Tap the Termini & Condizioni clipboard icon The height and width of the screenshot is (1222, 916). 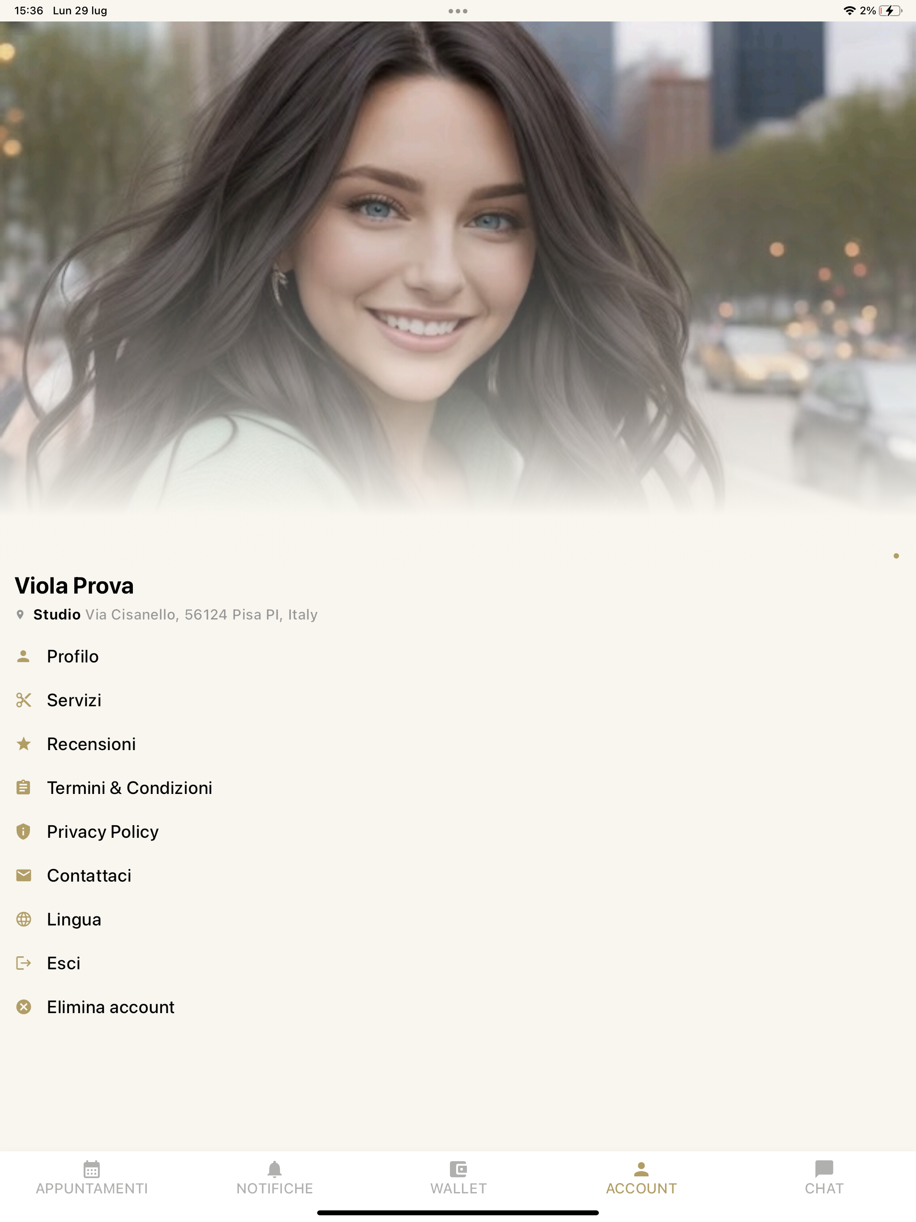tap(23, 787)
